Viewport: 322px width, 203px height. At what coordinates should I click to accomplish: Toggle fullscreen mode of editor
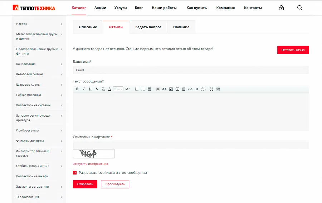pos(211,89)
